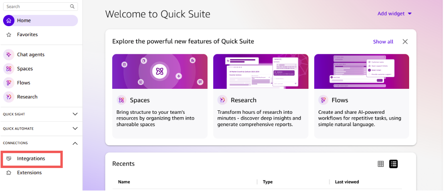Viewport: 445px width, 193px height.
Task: Open Home in the sidebar
Action: 40,21
